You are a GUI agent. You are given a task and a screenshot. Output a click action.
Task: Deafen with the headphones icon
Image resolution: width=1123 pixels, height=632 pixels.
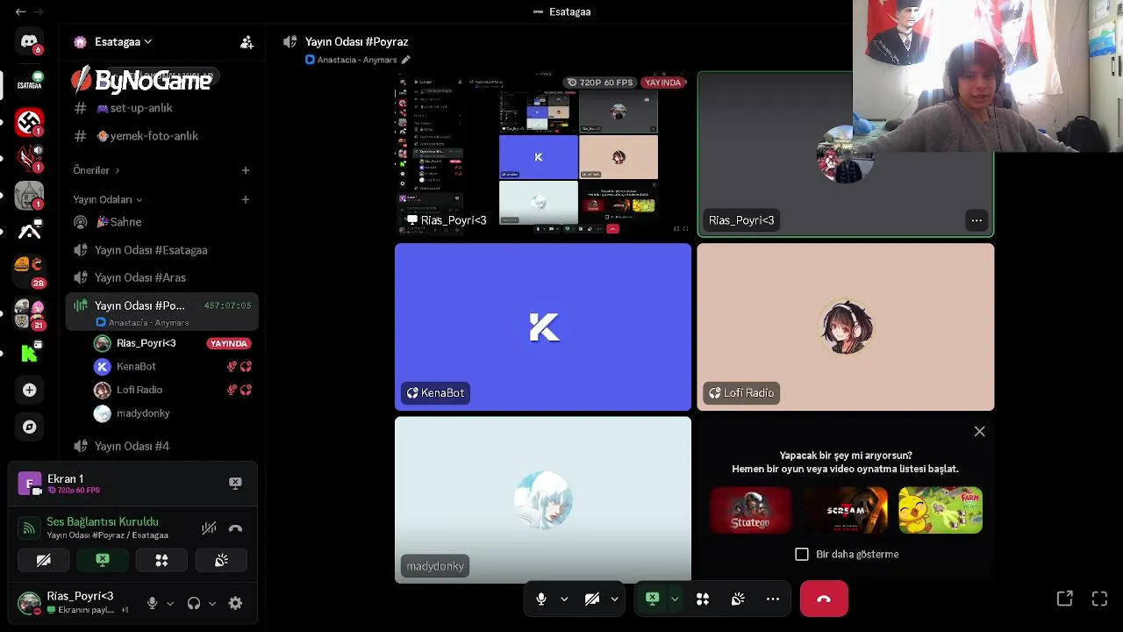point(194,603)
